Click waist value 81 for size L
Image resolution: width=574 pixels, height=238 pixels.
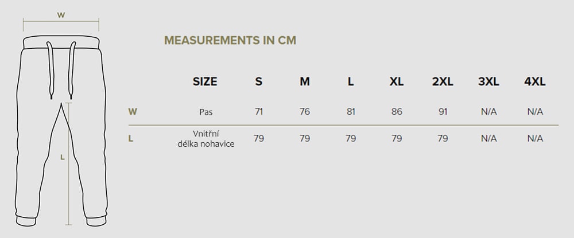[351, 112]
